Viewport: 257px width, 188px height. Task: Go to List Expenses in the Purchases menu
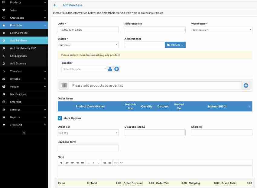(18, 56)
